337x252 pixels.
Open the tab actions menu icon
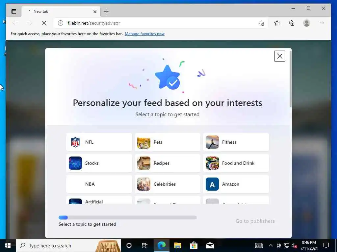point(14,11)
